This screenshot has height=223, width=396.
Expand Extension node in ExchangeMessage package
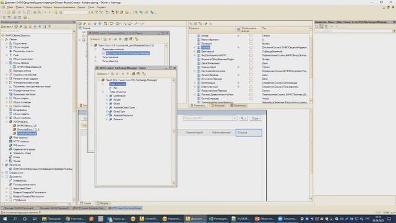[107, 119]
